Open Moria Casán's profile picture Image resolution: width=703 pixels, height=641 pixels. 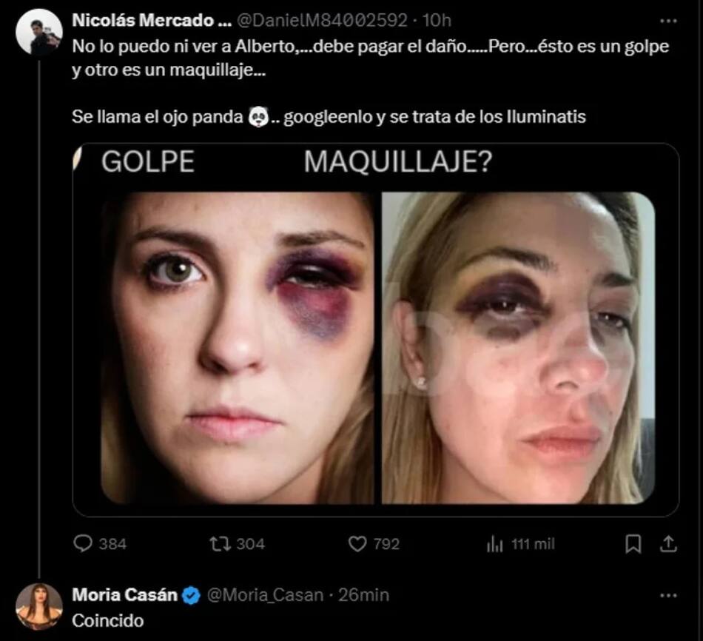tap(38, 605)
